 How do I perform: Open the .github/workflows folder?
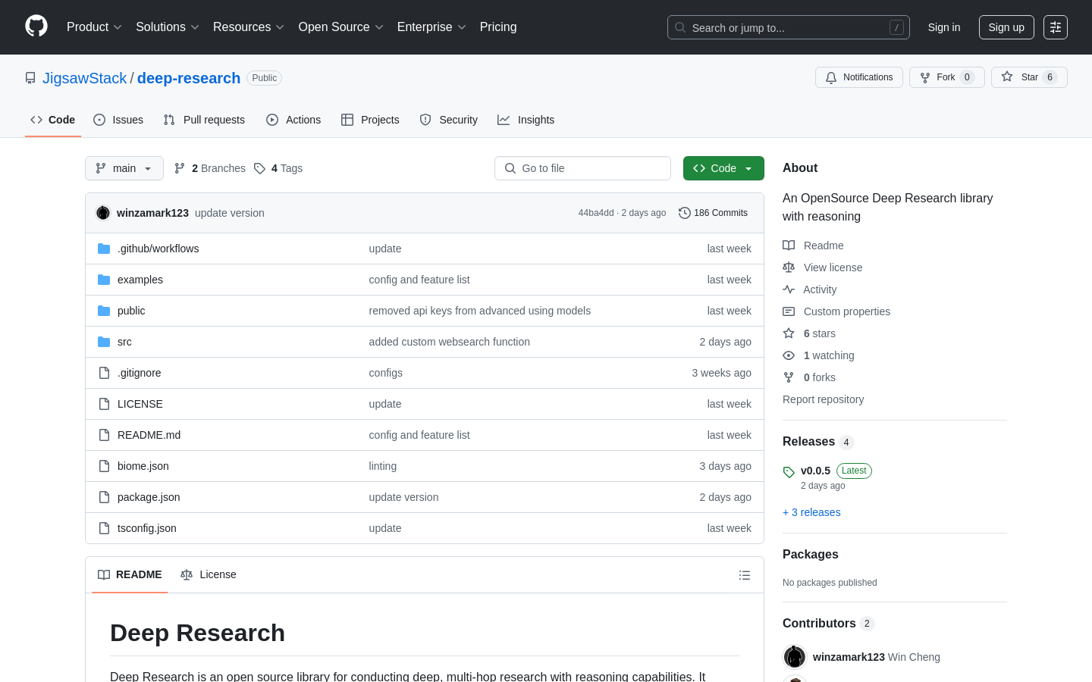tap(158, 249)
